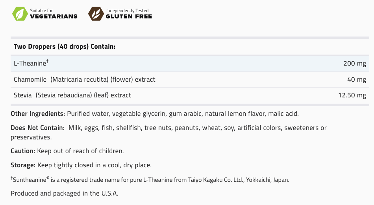Click the "Independently Tested GLUTEN FREE" badge text

coord(129,13)
